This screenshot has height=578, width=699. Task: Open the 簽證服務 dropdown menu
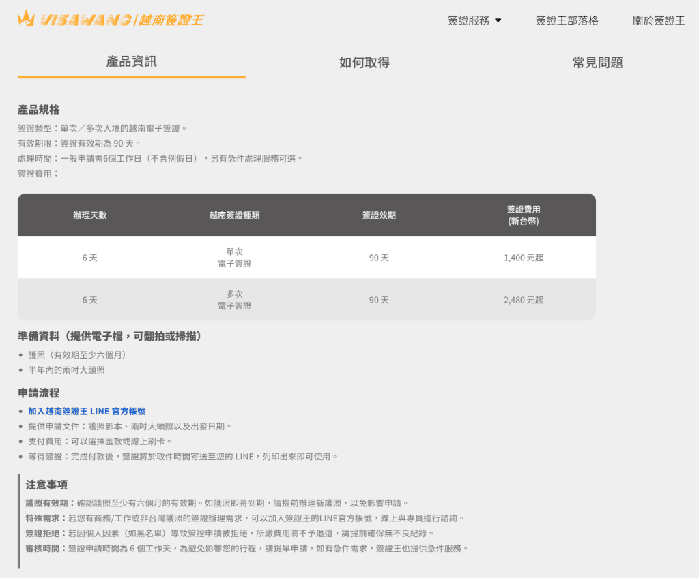coord(468,20)
